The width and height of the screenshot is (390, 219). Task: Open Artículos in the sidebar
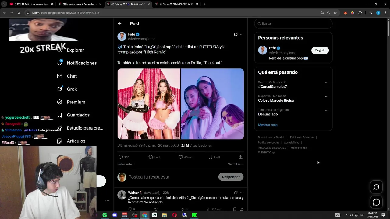tap(71, 141)
